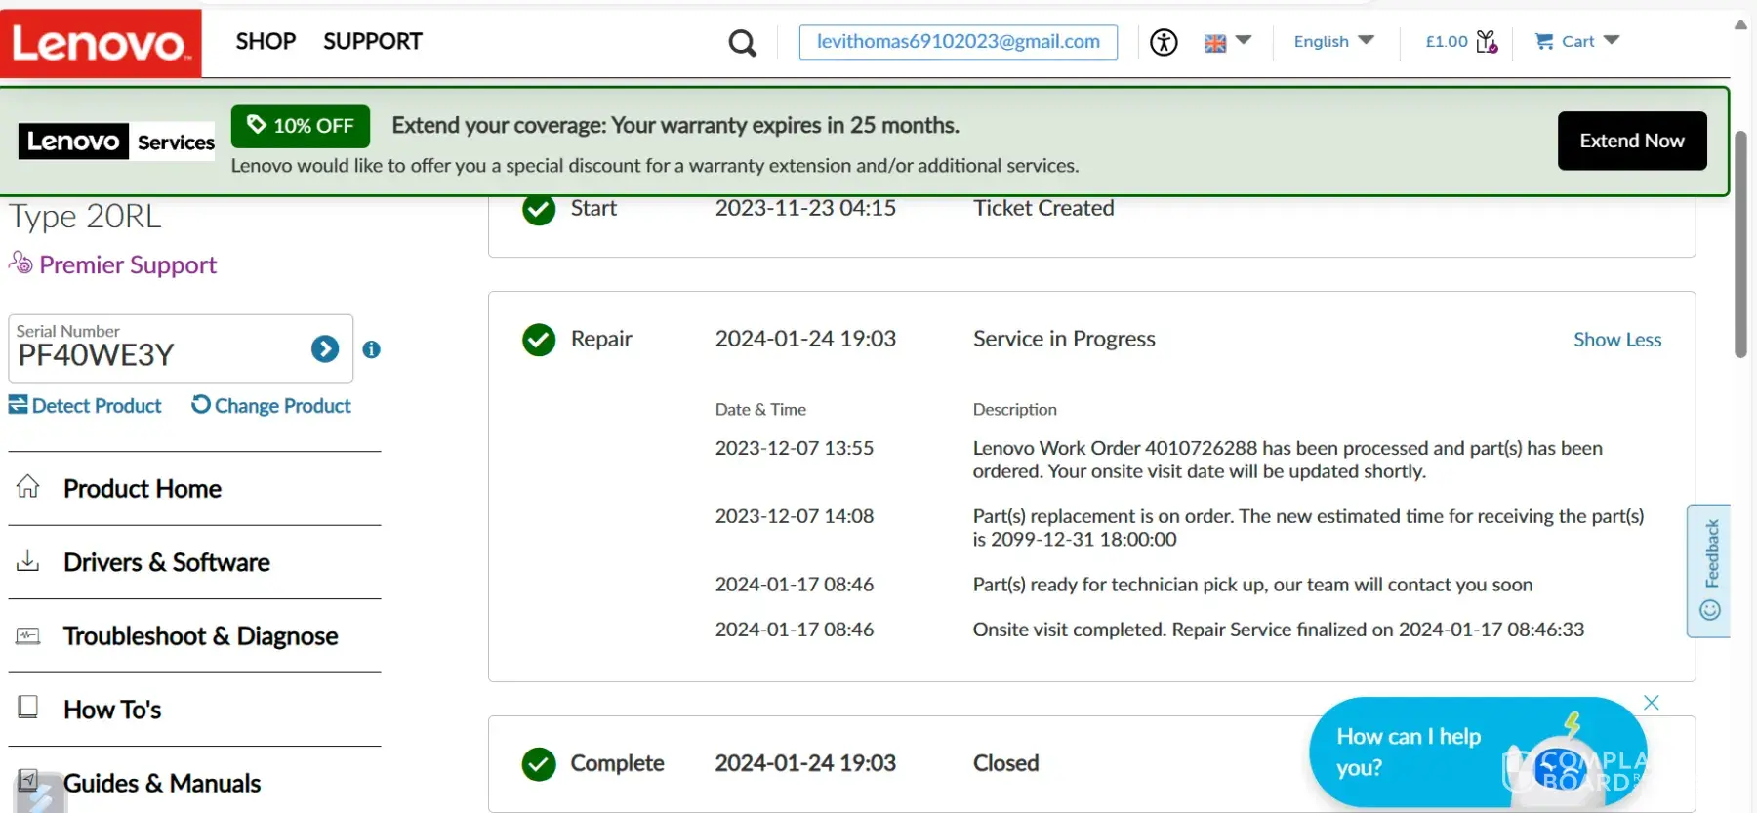Click the Detect Product link
Image resolution: width=1757 pixels, height=813 pixels.
click(x=97, y=406)
